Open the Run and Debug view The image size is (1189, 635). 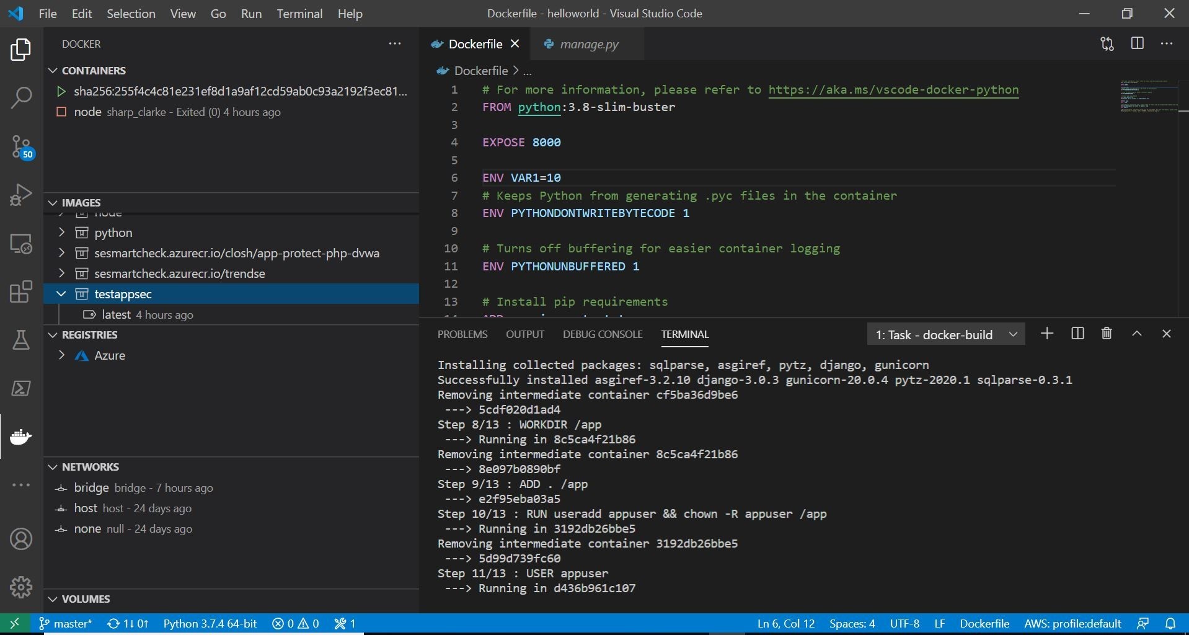point(21,195)
